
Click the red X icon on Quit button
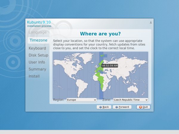[141, 107]
